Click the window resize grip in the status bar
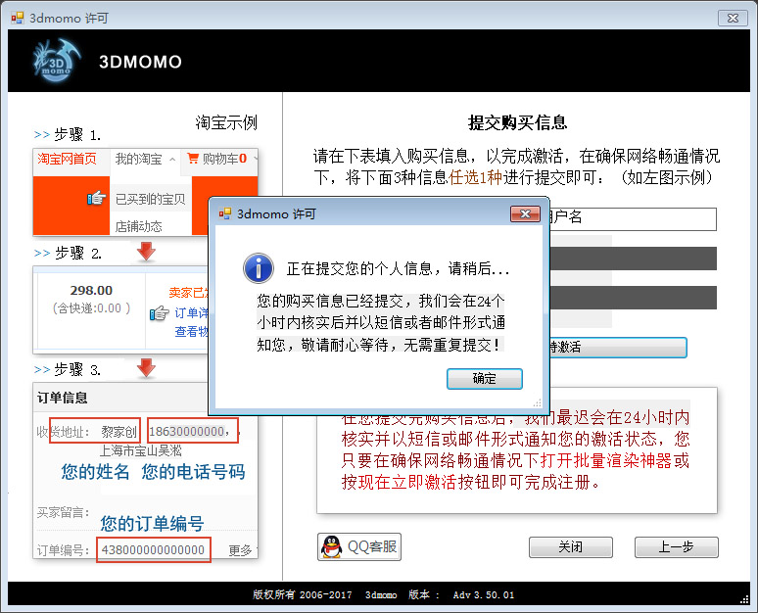Viewport: 758px width, 613px height. (745, 599)
